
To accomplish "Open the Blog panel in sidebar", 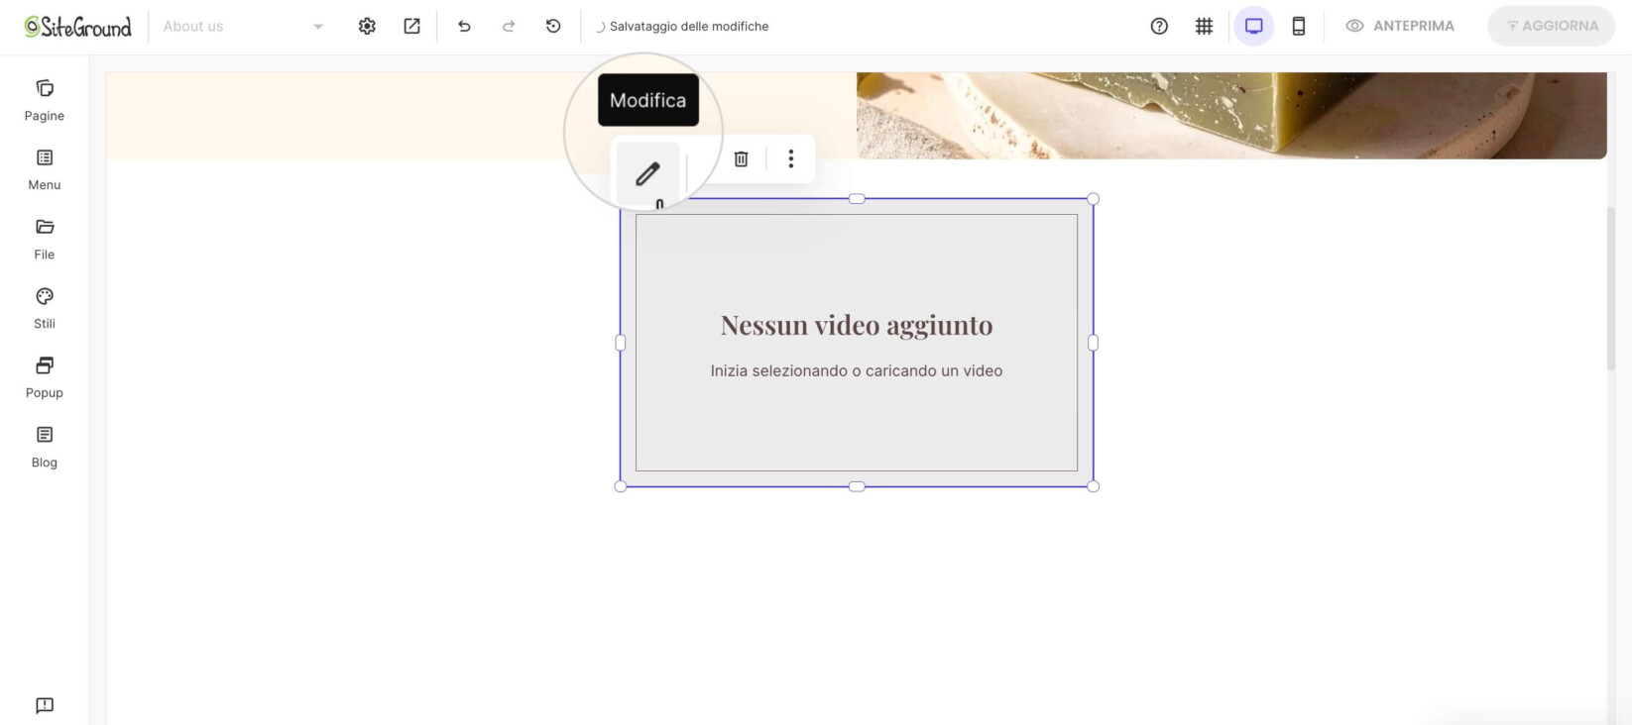I will [44, 448].
